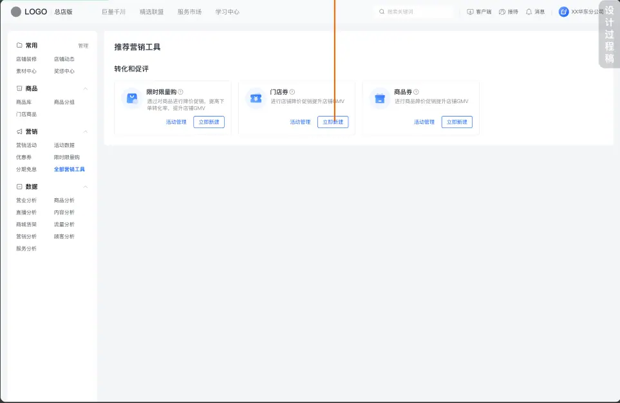This screenshot has width=620, height=403.
Task: Click the 接待 reception icon
Action: 502,12
